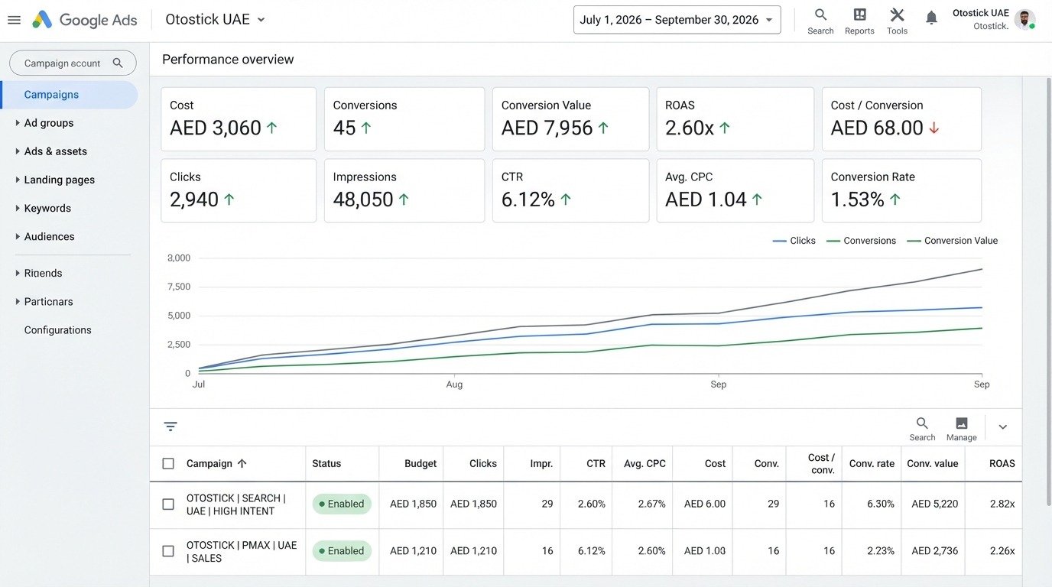Select all campaigns checkbox
This screenshot has height=587, width=1052.
tap(168, 463)
